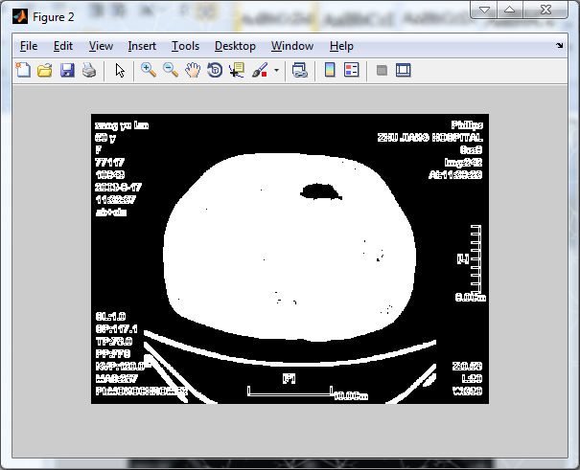Click the black cavity inside the white region
The image size is (580, 470).
click(320, 191)
